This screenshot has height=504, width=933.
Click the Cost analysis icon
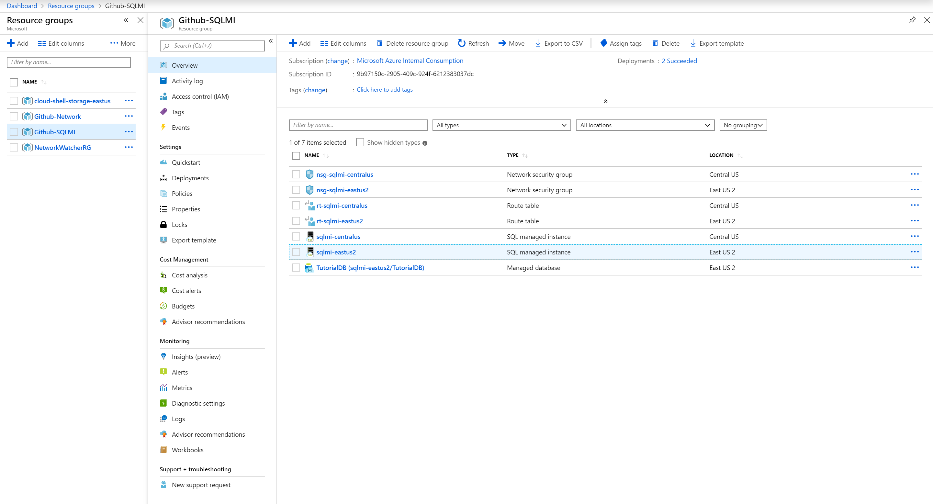163,275
